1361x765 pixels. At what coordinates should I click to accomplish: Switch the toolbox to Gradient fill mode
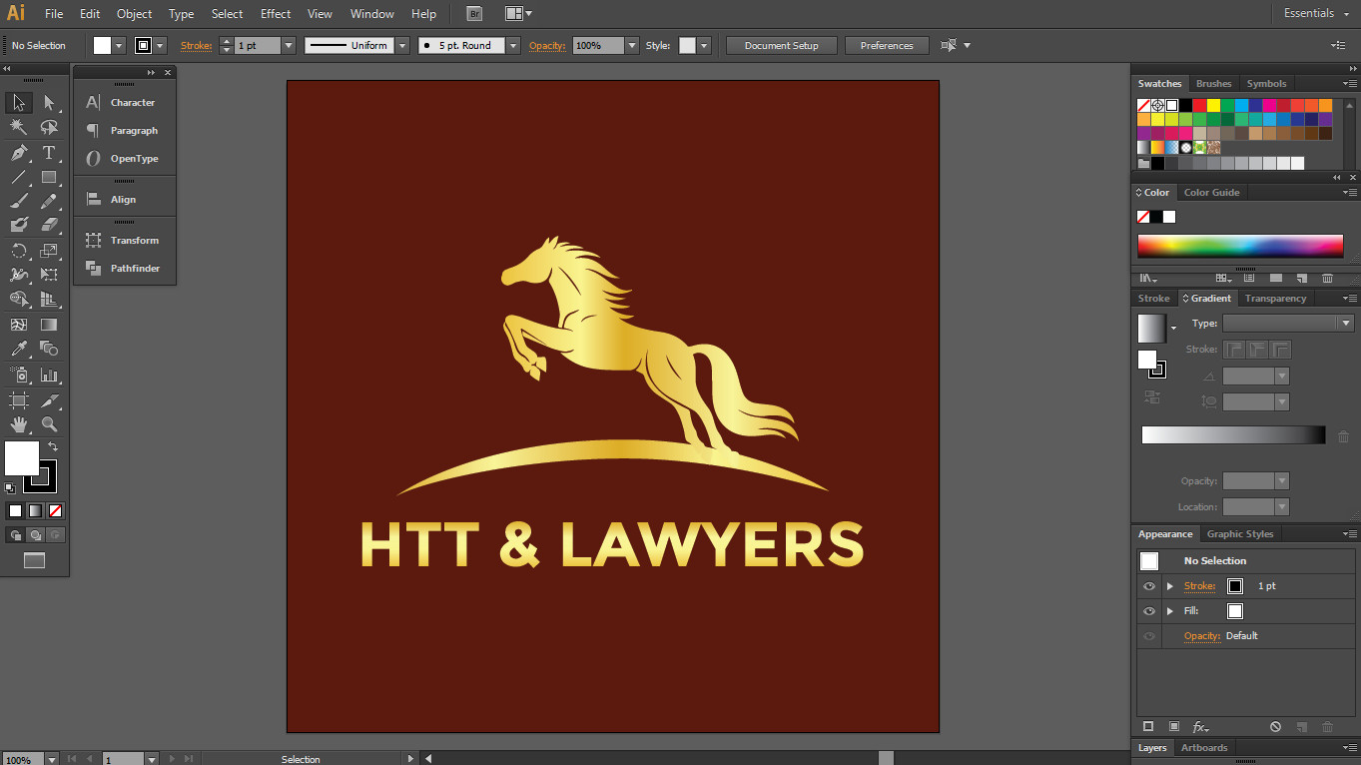[35, 510]
